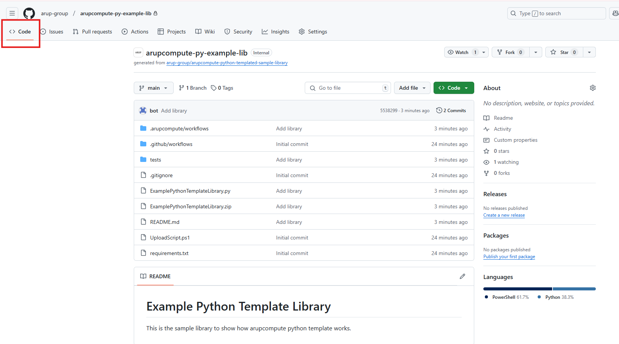
Task: Click the Python 38.3% language entry
Action: 556,297
